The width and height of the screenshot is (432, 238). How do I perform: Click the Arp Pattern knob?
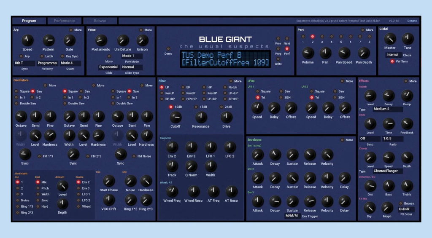pyautogui.click(x=48, y=40)
